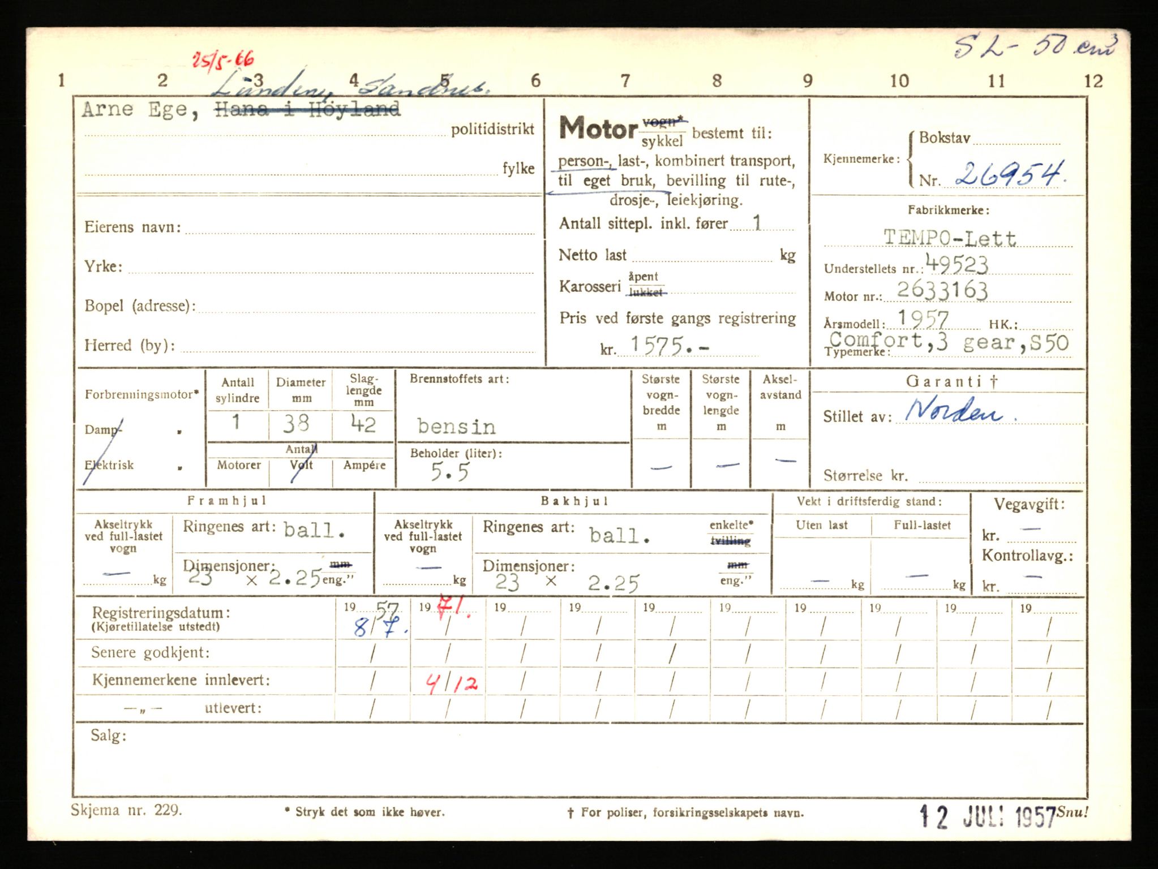The image size is (1158, 869).
Task: Click the 'Bopel (adresse):' label
Action: 140,306
